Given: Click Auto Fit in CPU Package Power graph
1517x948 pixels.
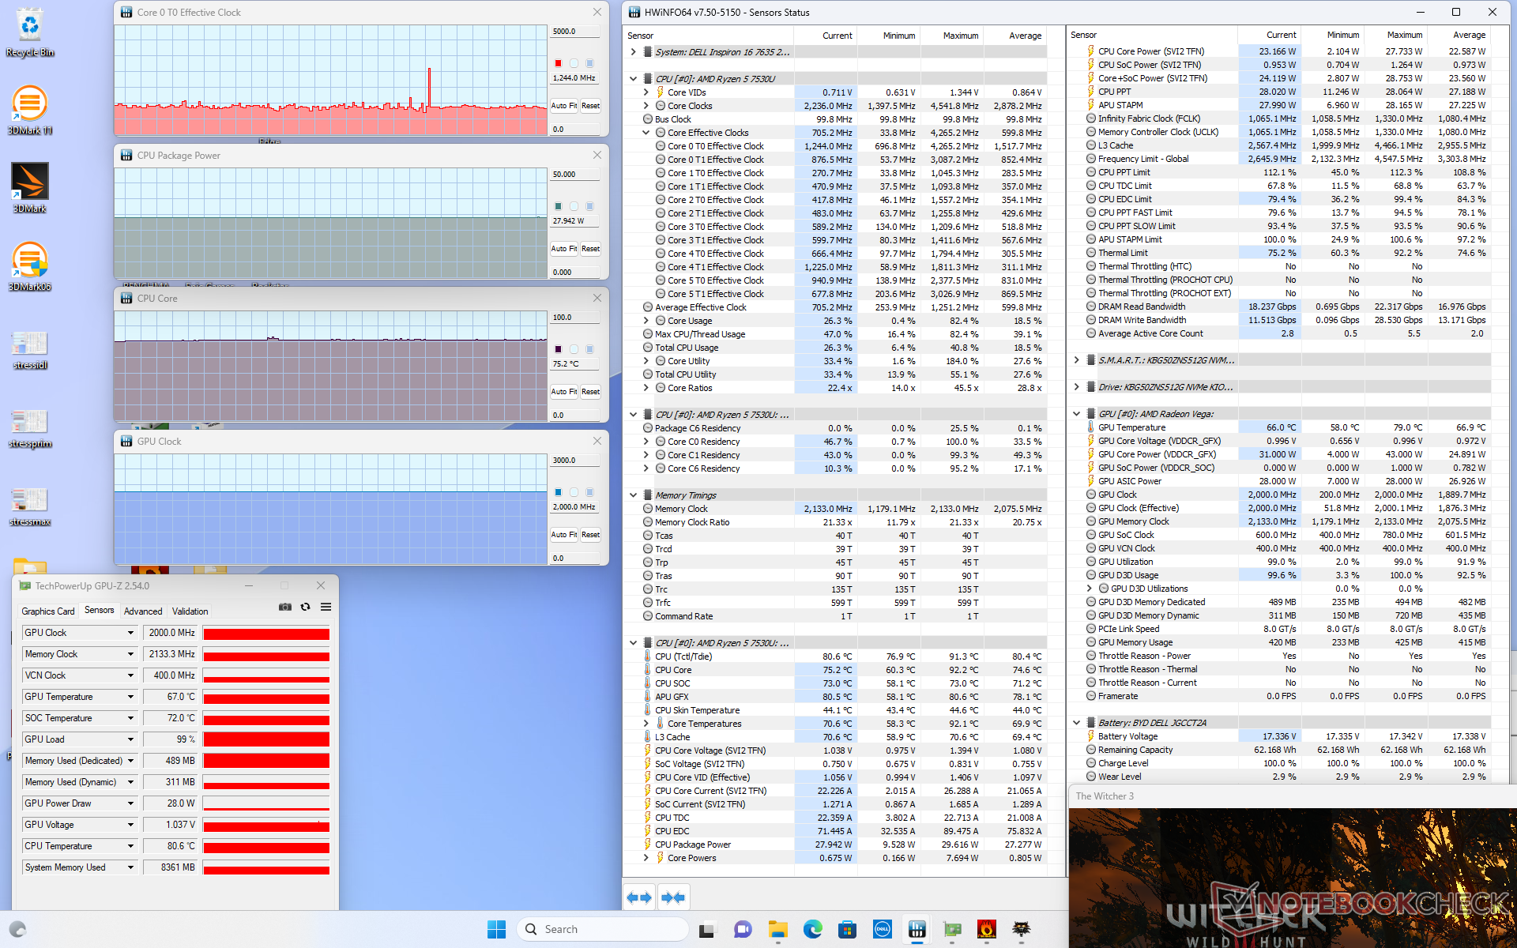Looking at the screenshot, I should tap(564, 249).
